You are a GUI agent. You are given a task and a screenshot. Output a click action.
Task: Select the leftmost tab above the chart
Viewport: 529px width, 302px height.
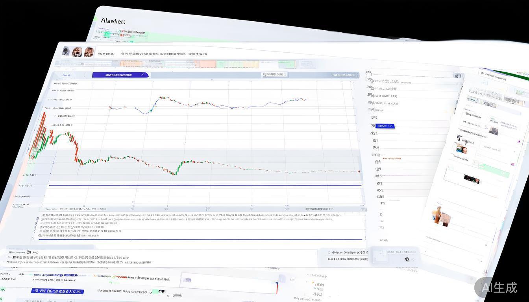pyautogui.click(x=67, y=75)
